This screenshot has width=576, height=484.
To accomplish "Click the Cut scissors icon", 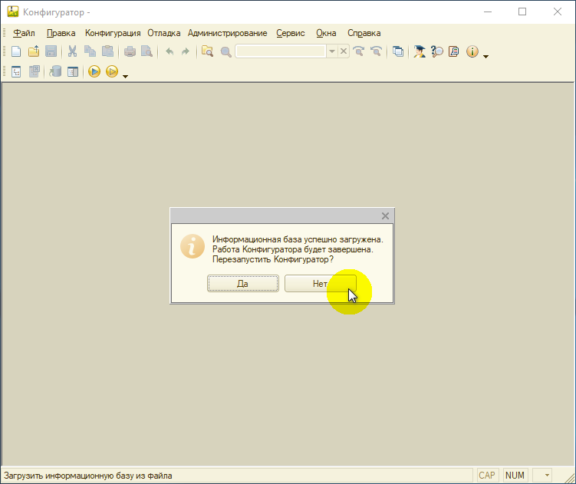I will point(72,51).
